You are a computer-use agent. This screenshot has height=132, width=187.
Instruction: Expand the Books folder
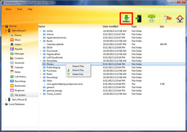[41, 41]
